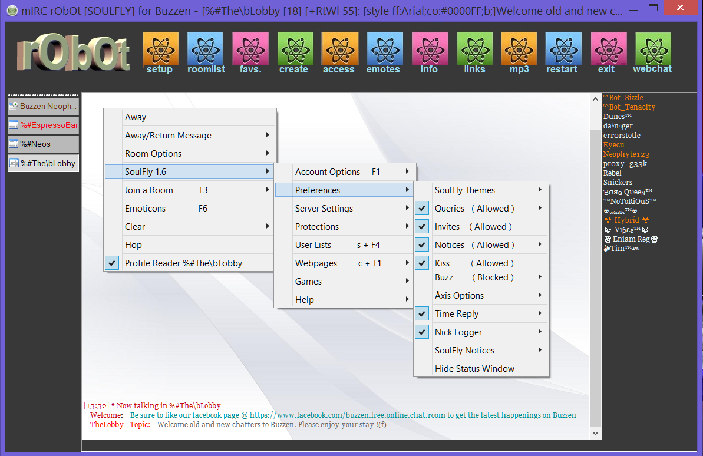The height and width of the screenshot is (456, 703).
Task: Toggle the Kiss (Allowed) check mark
Action: [422, 263]
